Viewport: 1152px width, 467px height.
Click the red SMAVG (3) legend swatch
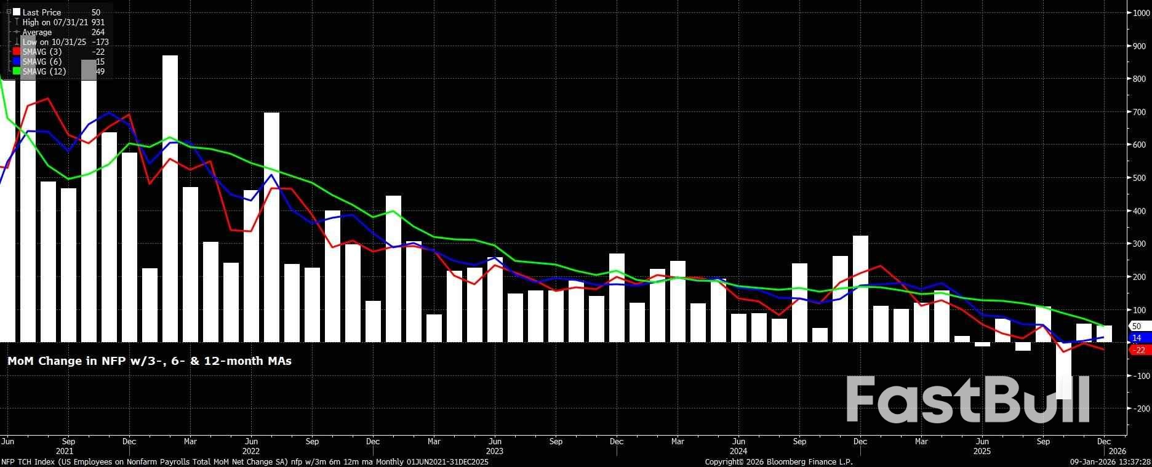click(x=17, y=52)
